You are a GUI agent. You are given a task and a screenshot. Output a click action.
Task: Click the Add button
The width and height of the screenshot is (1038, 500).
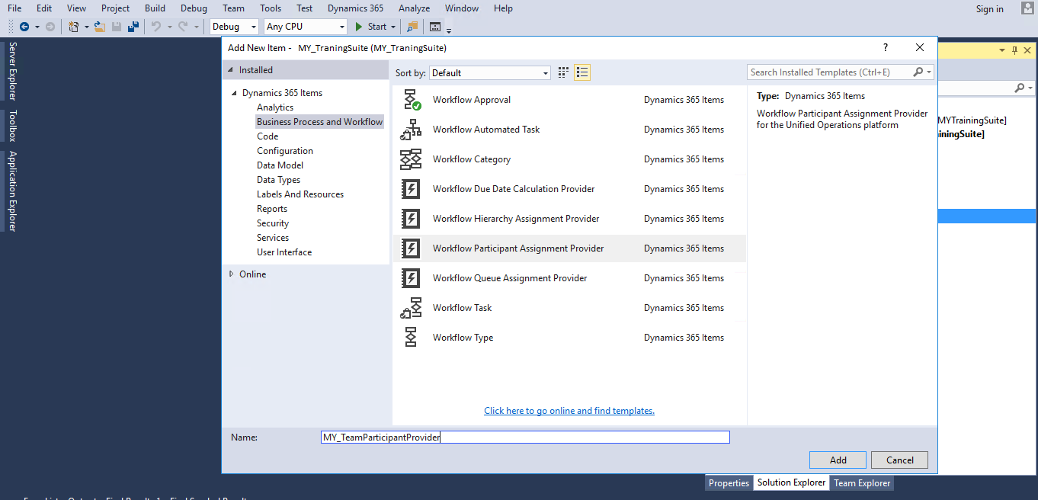[837, 460]
